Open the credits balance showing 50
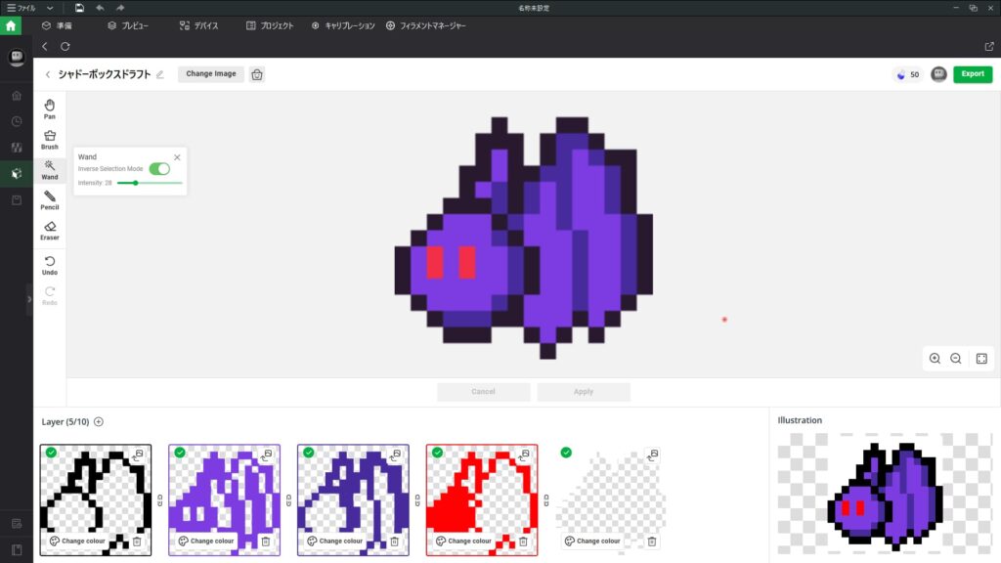Screen dimensions: 1001x563 907,74
